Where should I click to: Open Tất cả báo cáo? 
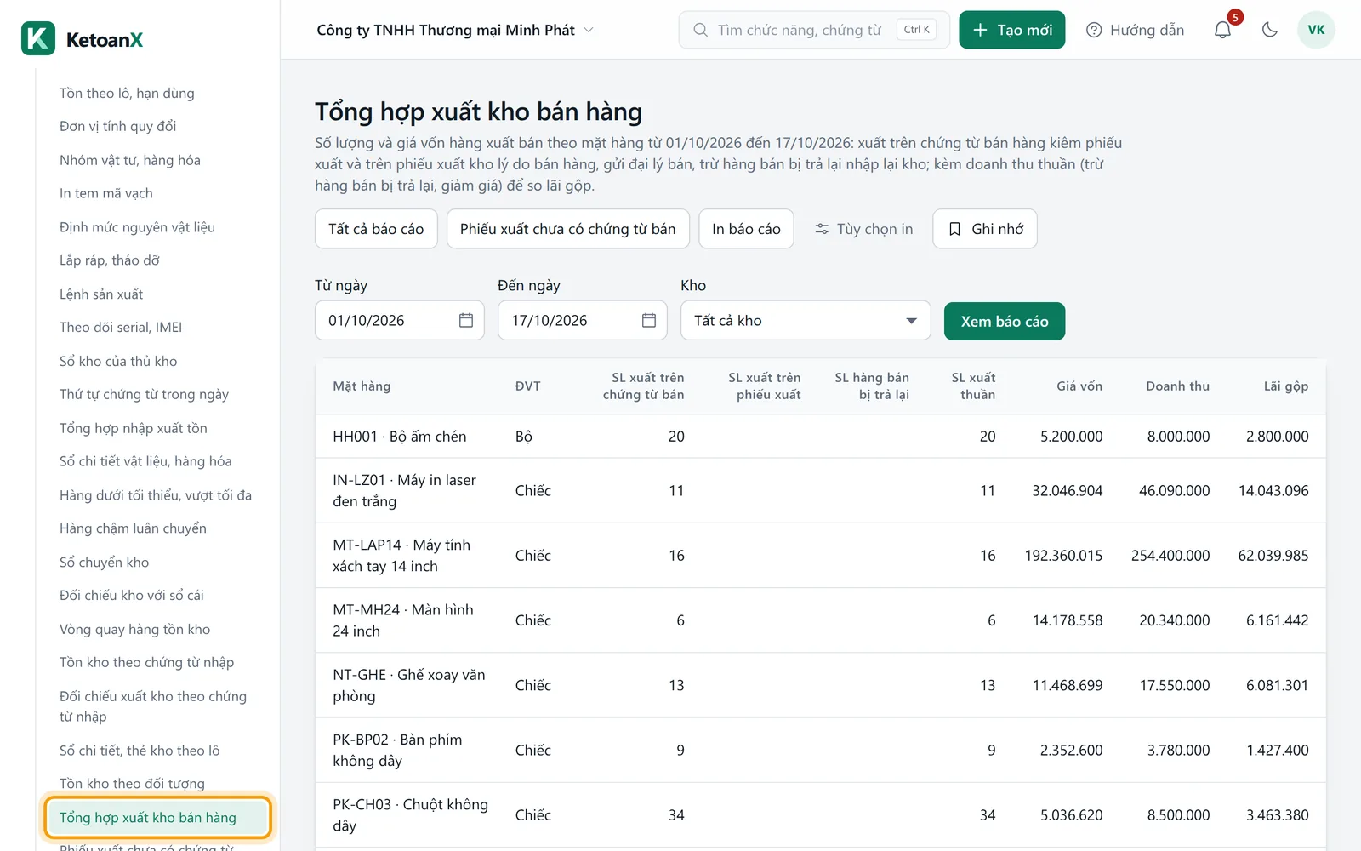tap(376, 229)
